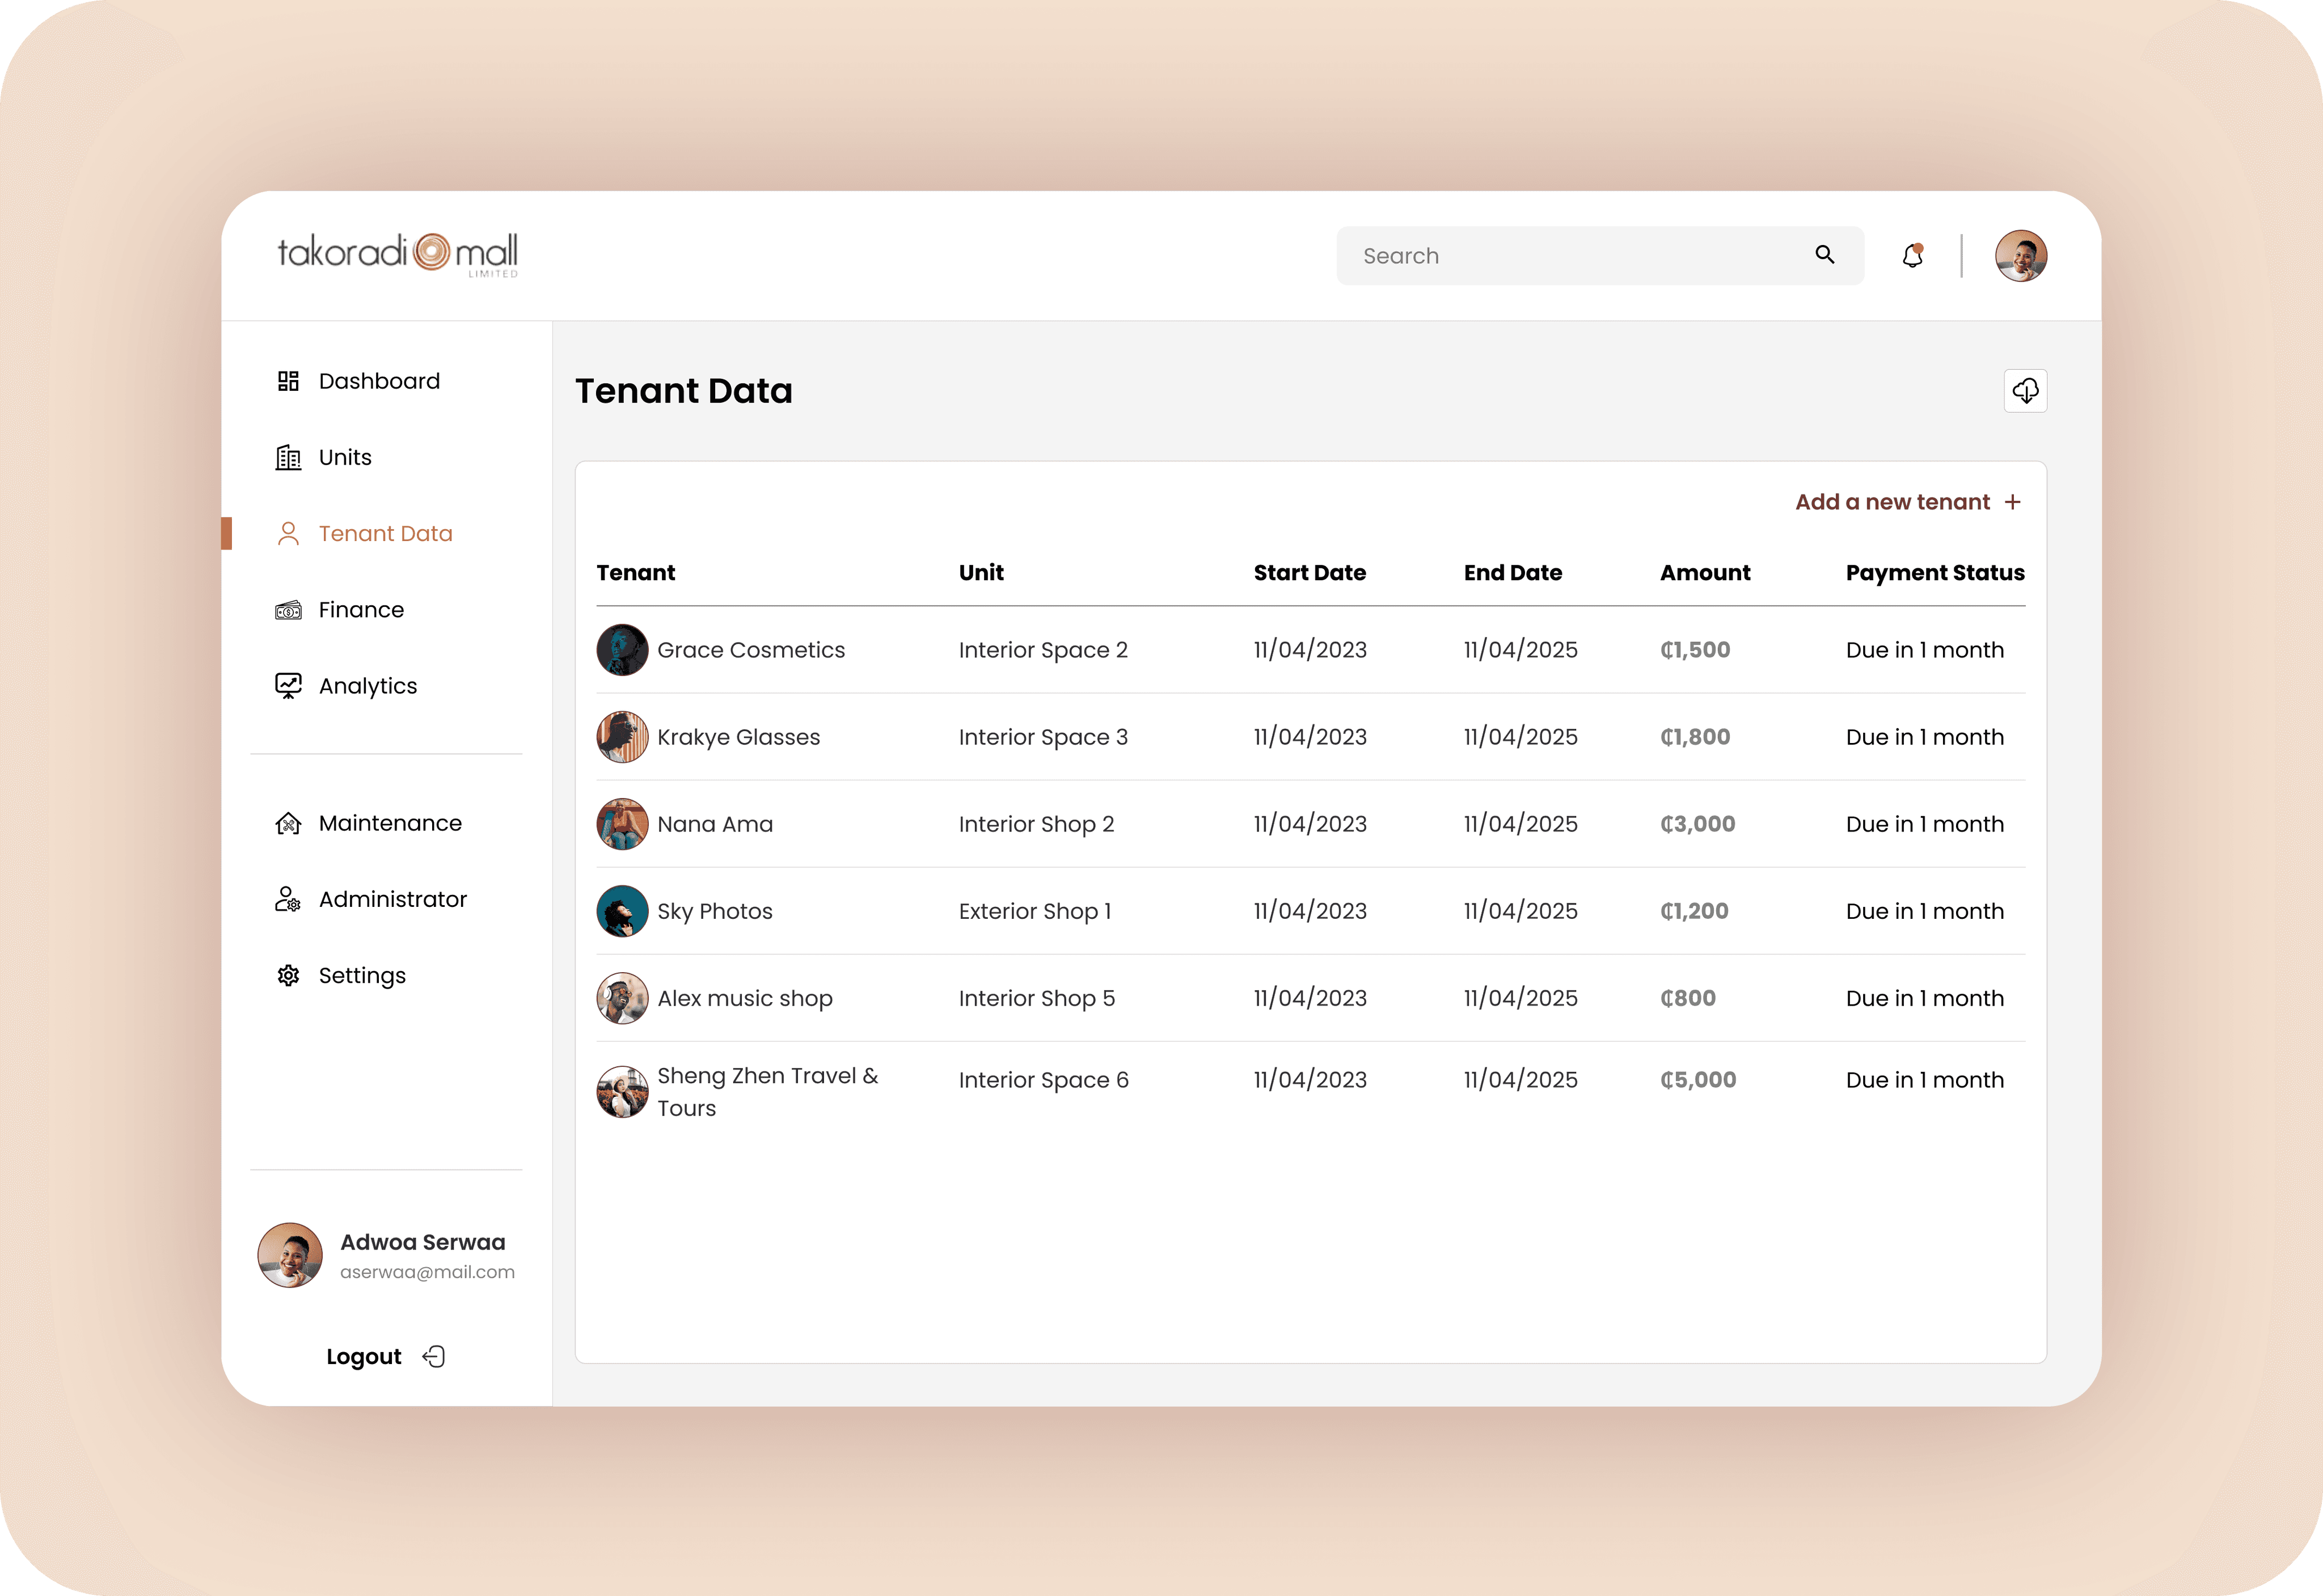Click the Maintenance house icon
Image resolution: width=2323 pixels, height=1596 pixels.
(x=288, y=823)
